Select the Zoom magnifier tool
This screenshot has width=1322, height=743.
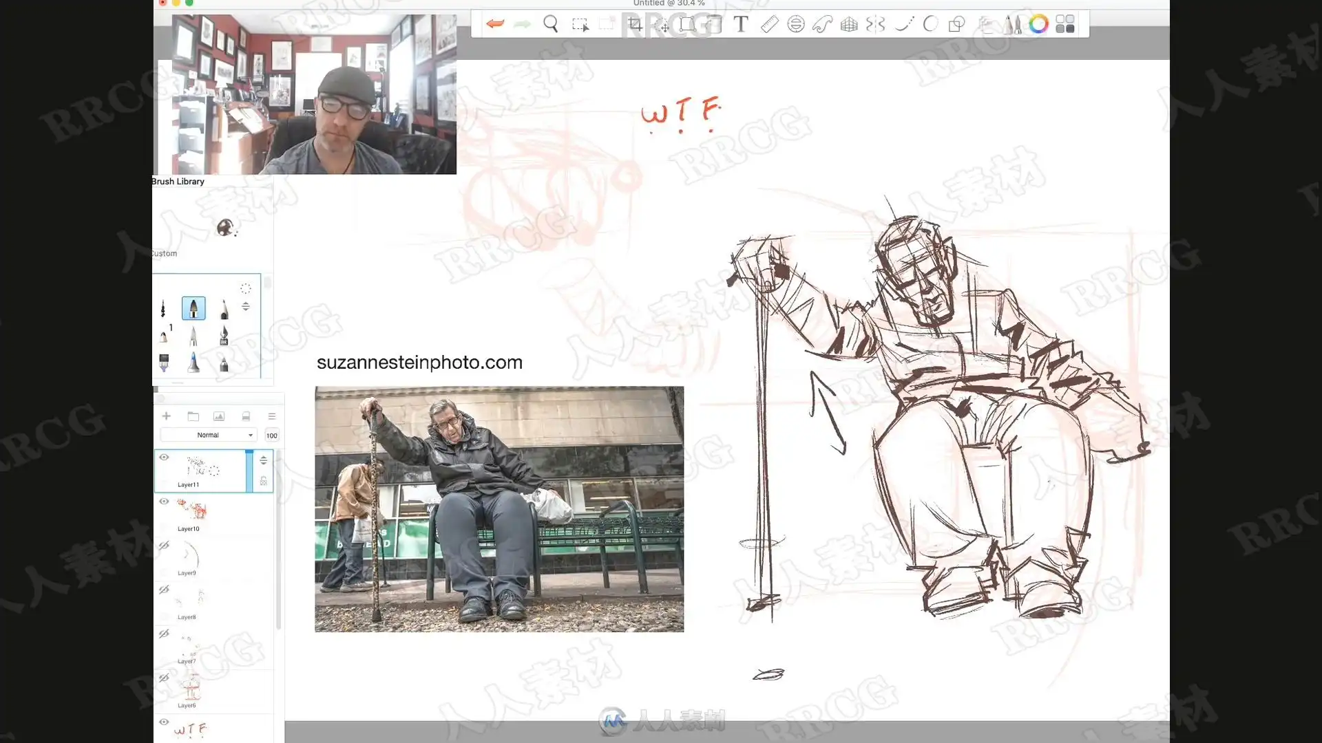click(x=550, y=25)
